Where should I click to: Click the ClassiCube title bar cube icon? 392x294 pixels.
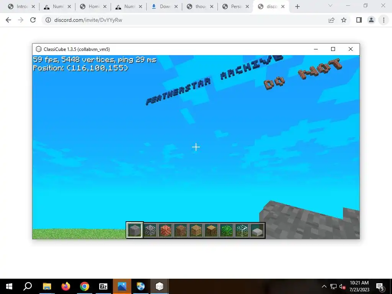pyautogui.click(x=39, y=49)
